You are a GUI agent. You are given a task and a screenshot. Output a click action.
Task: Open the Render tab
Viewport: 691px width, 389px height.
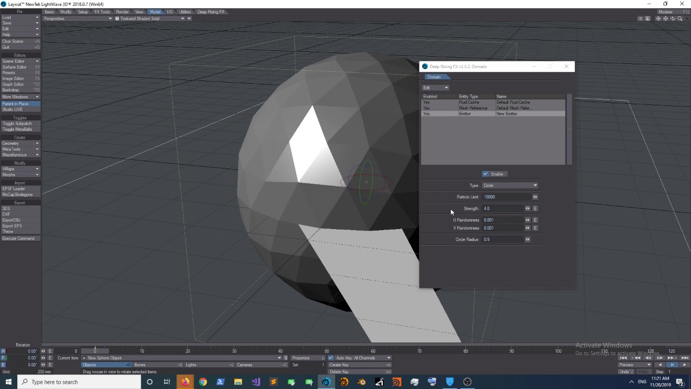[123, 12]
